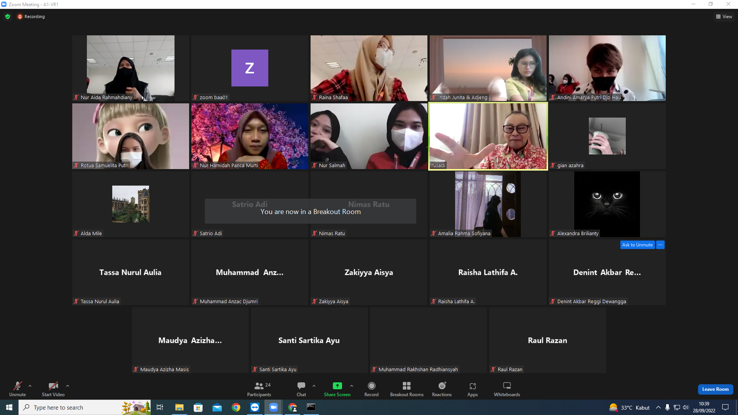
Task: Open the Chat panel
Action: [x=301, y=389]
